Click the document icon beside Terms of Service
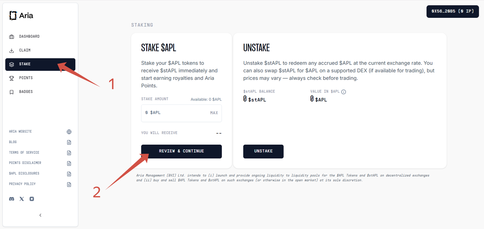 (69, 153)
